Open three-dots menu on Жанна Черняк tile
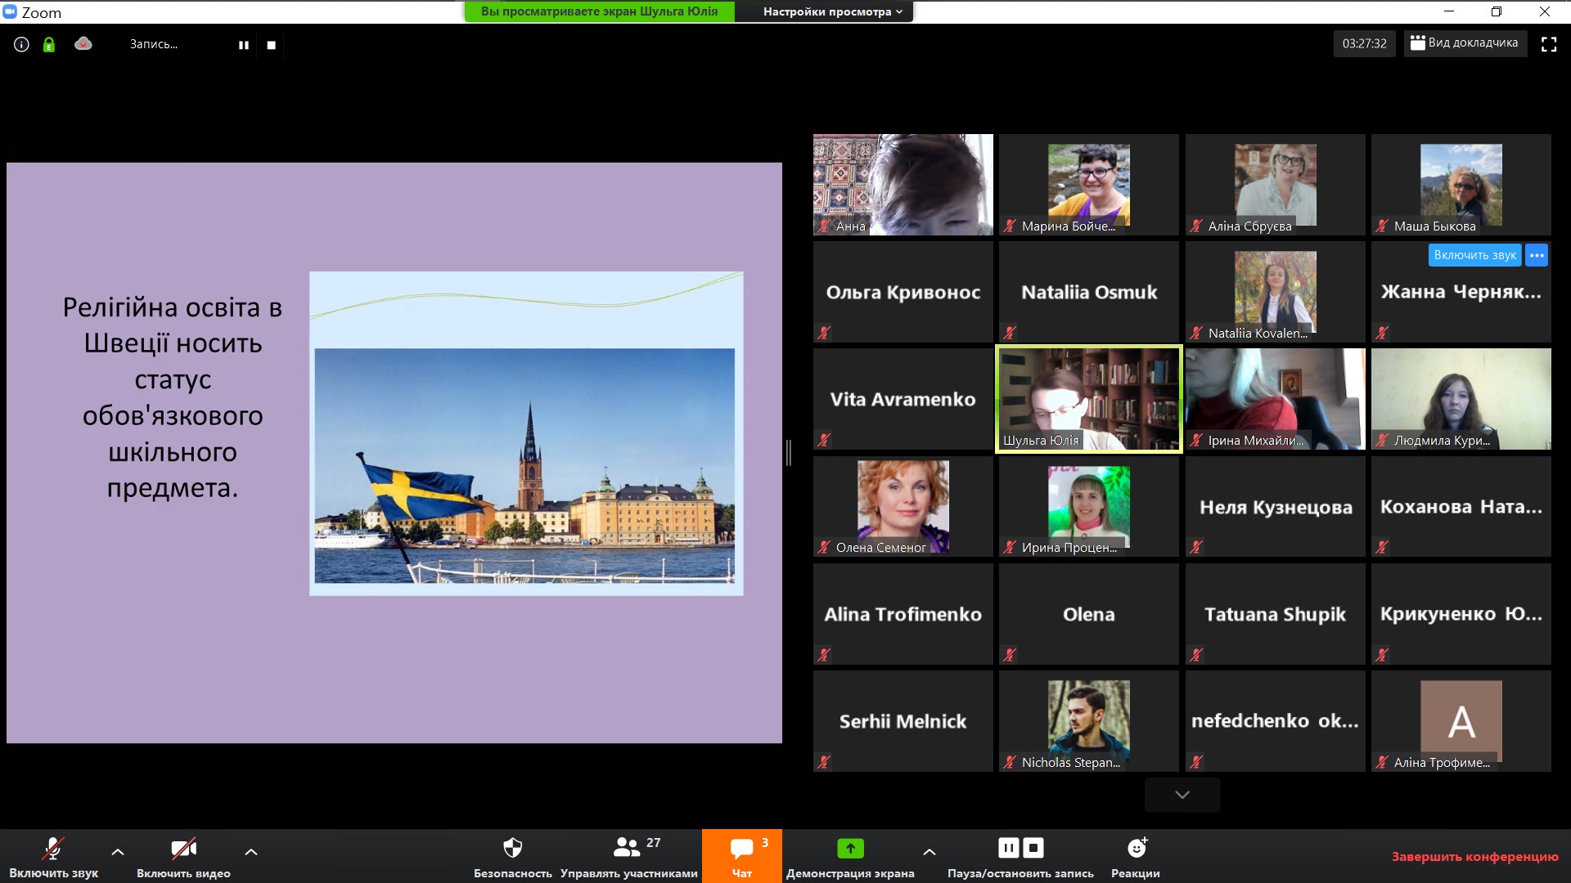The height and width of the screenshot is (883, 1571). pos(1537,255)
